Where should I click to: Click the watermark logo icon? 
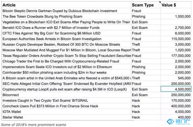170,122
